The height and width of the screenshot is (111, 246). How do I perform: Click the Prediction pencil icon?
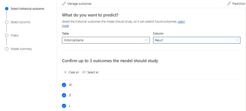pos(229,4)
